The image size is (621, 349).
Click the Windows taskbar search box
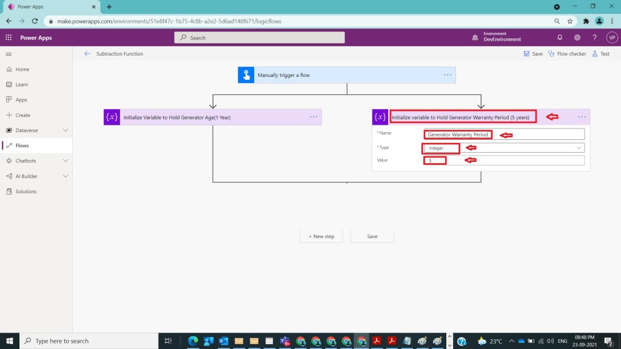click(x=91, y=341)
